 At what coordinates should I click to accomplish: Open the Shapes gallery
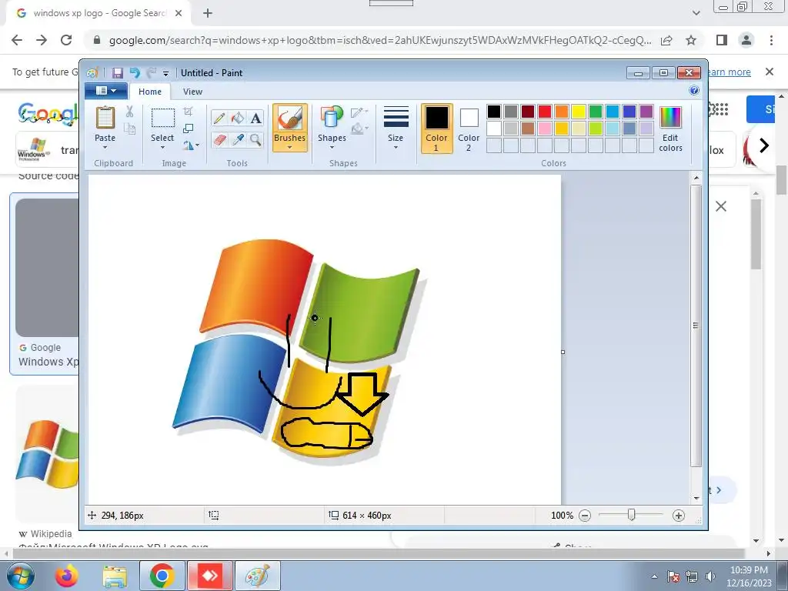332,127
